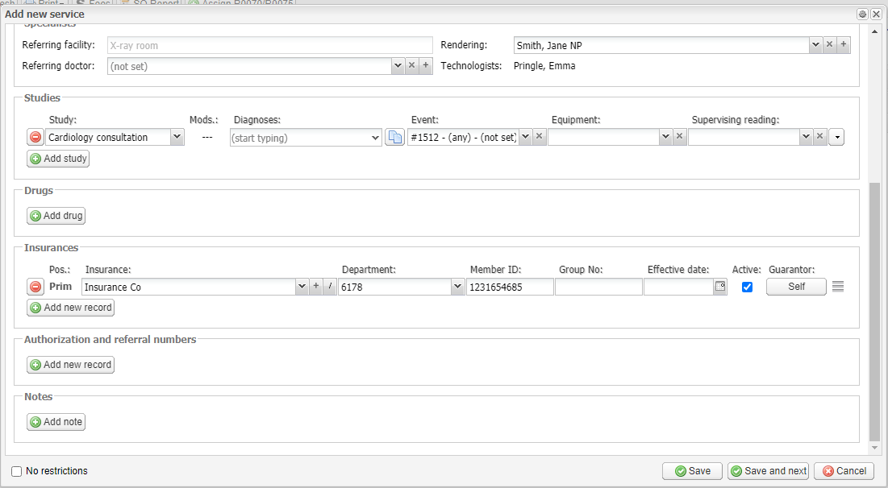Add new insurance company with plus icon
The image size is (888, 488).
(x=316, y=286)
